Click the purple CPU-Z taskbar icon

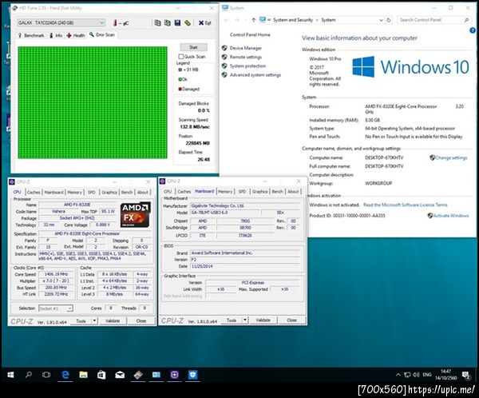click(x=174, y=375)
